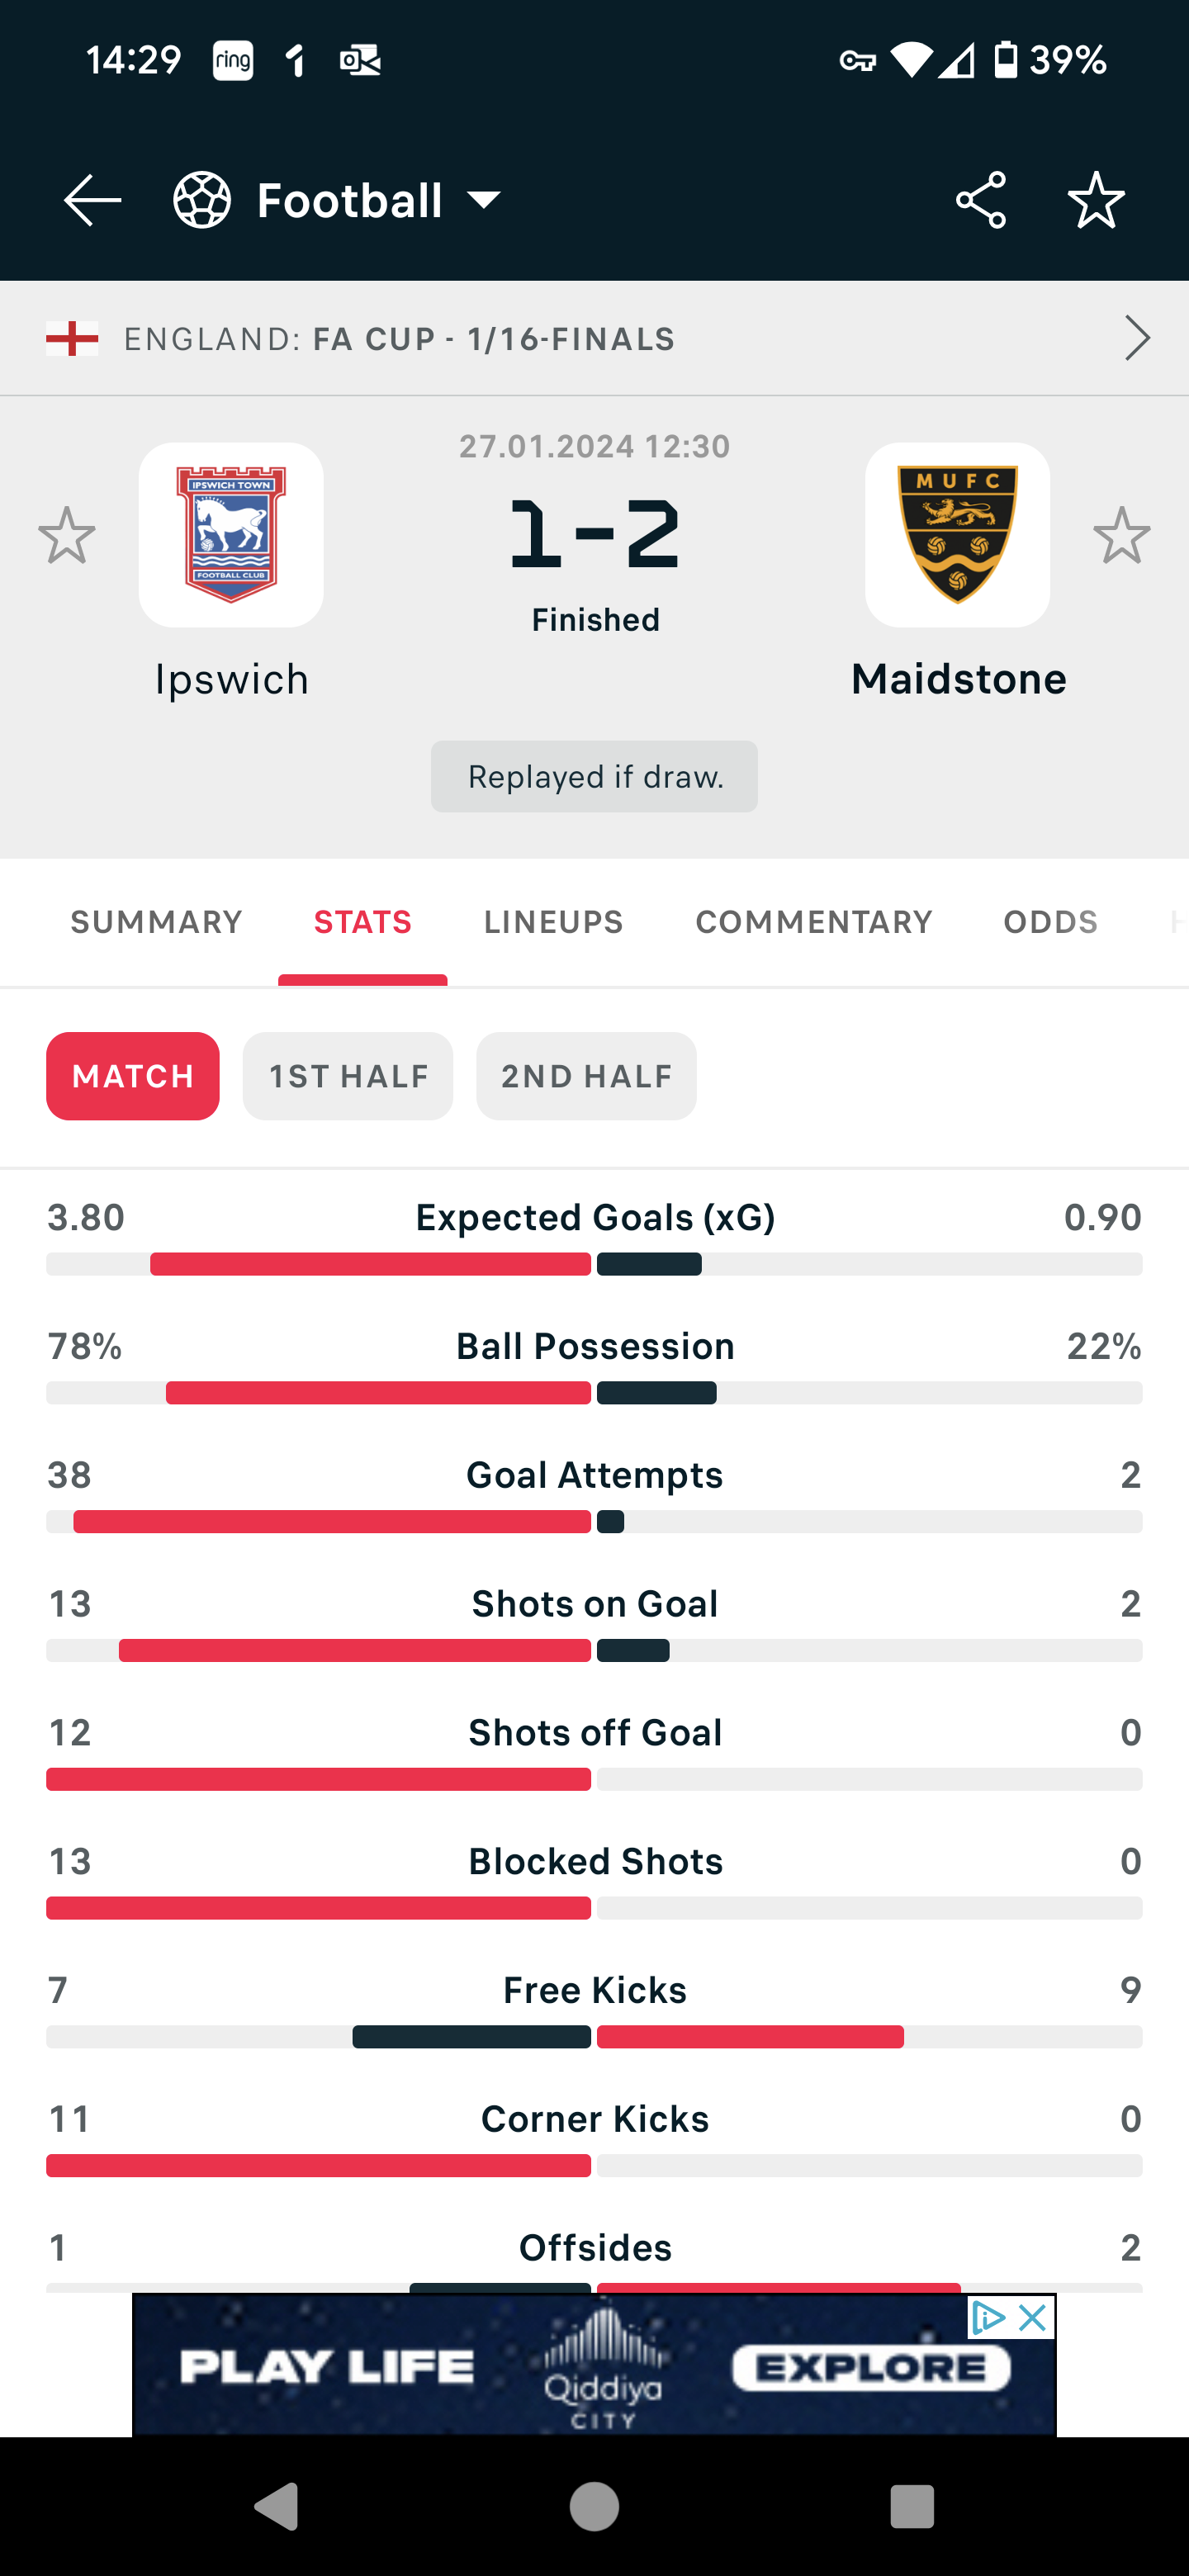The width and height of the screenshot is (1189, 2576).
Task: Tap the EXPLORE ad button
Action: point(871,2368)
